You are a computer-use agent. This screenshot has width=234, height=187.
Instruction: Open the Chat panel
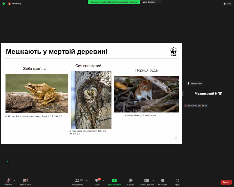coord(97,181)
